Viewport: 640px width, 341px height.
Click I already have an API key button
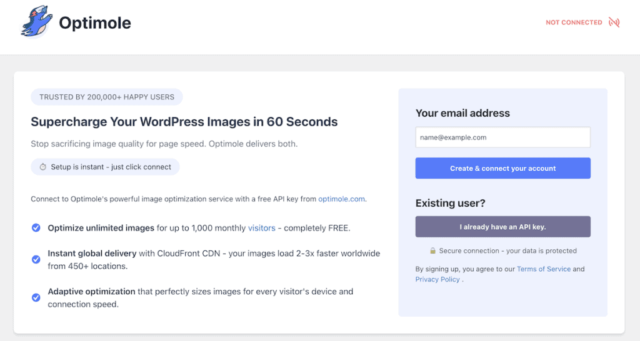click(503, 227)
